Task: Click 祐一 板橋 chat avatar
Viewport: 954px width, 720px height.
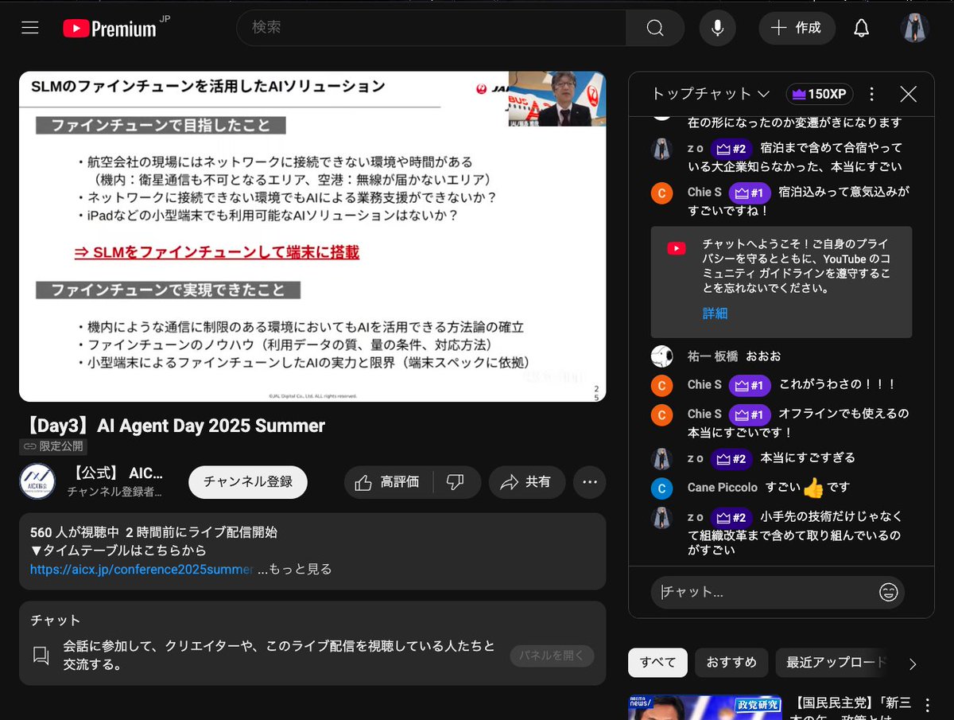Action: (661, 356)
